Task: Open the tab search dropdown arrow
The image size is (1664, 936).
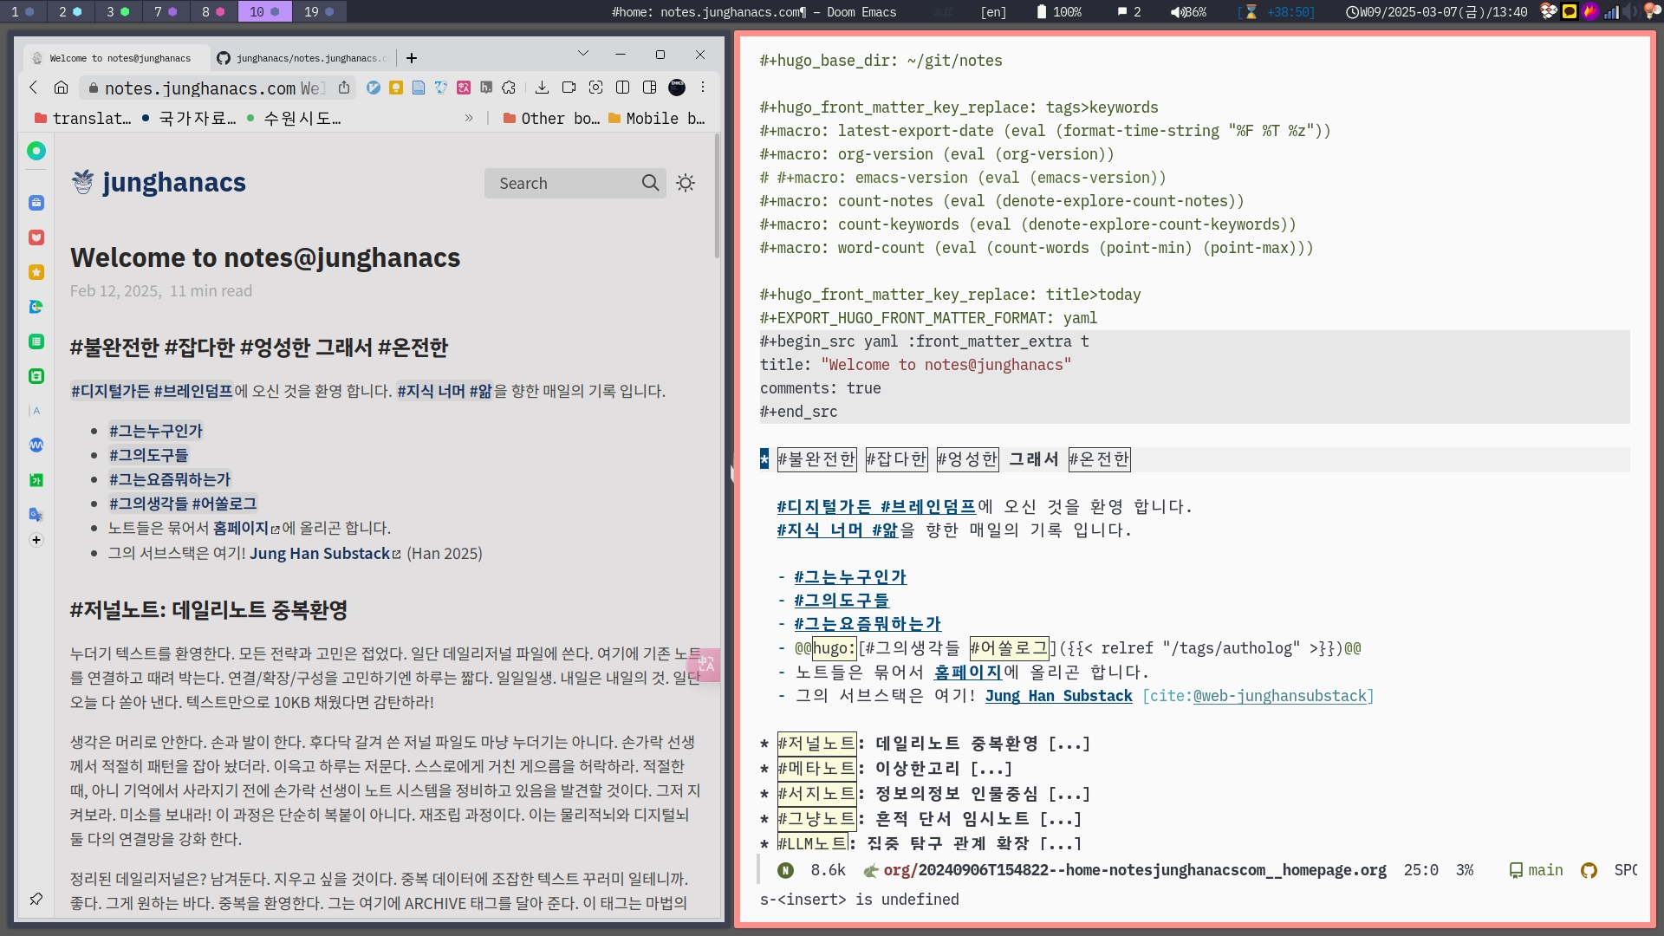Action: click(x=582, y=54)
